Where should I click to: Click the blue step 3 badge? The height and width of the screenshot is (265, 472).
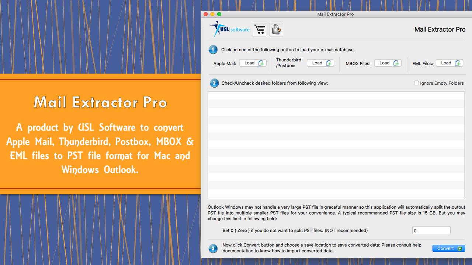tap(213, 249)
